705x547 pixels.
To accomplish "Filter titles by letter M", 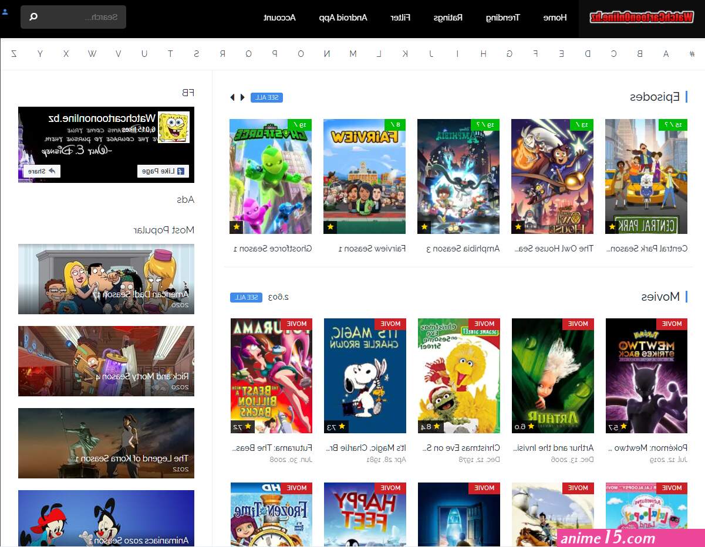I will [353, 54].
